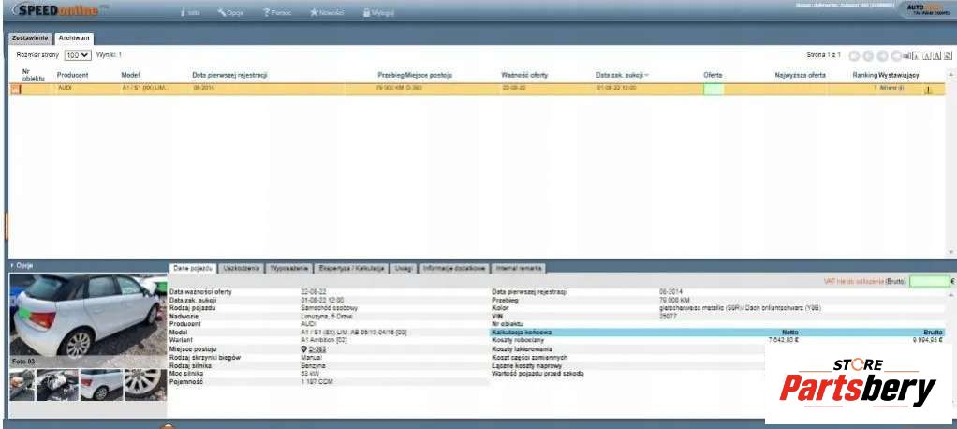The height and width of the screenshot is (429, 957).
Task: Open the Uszkodzenia tab
Action: 243,269
